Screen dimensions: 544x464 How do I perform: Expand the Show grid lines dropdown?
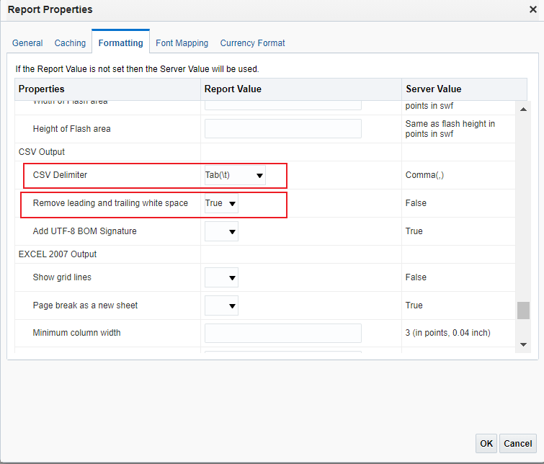click(x=221, y=277)
